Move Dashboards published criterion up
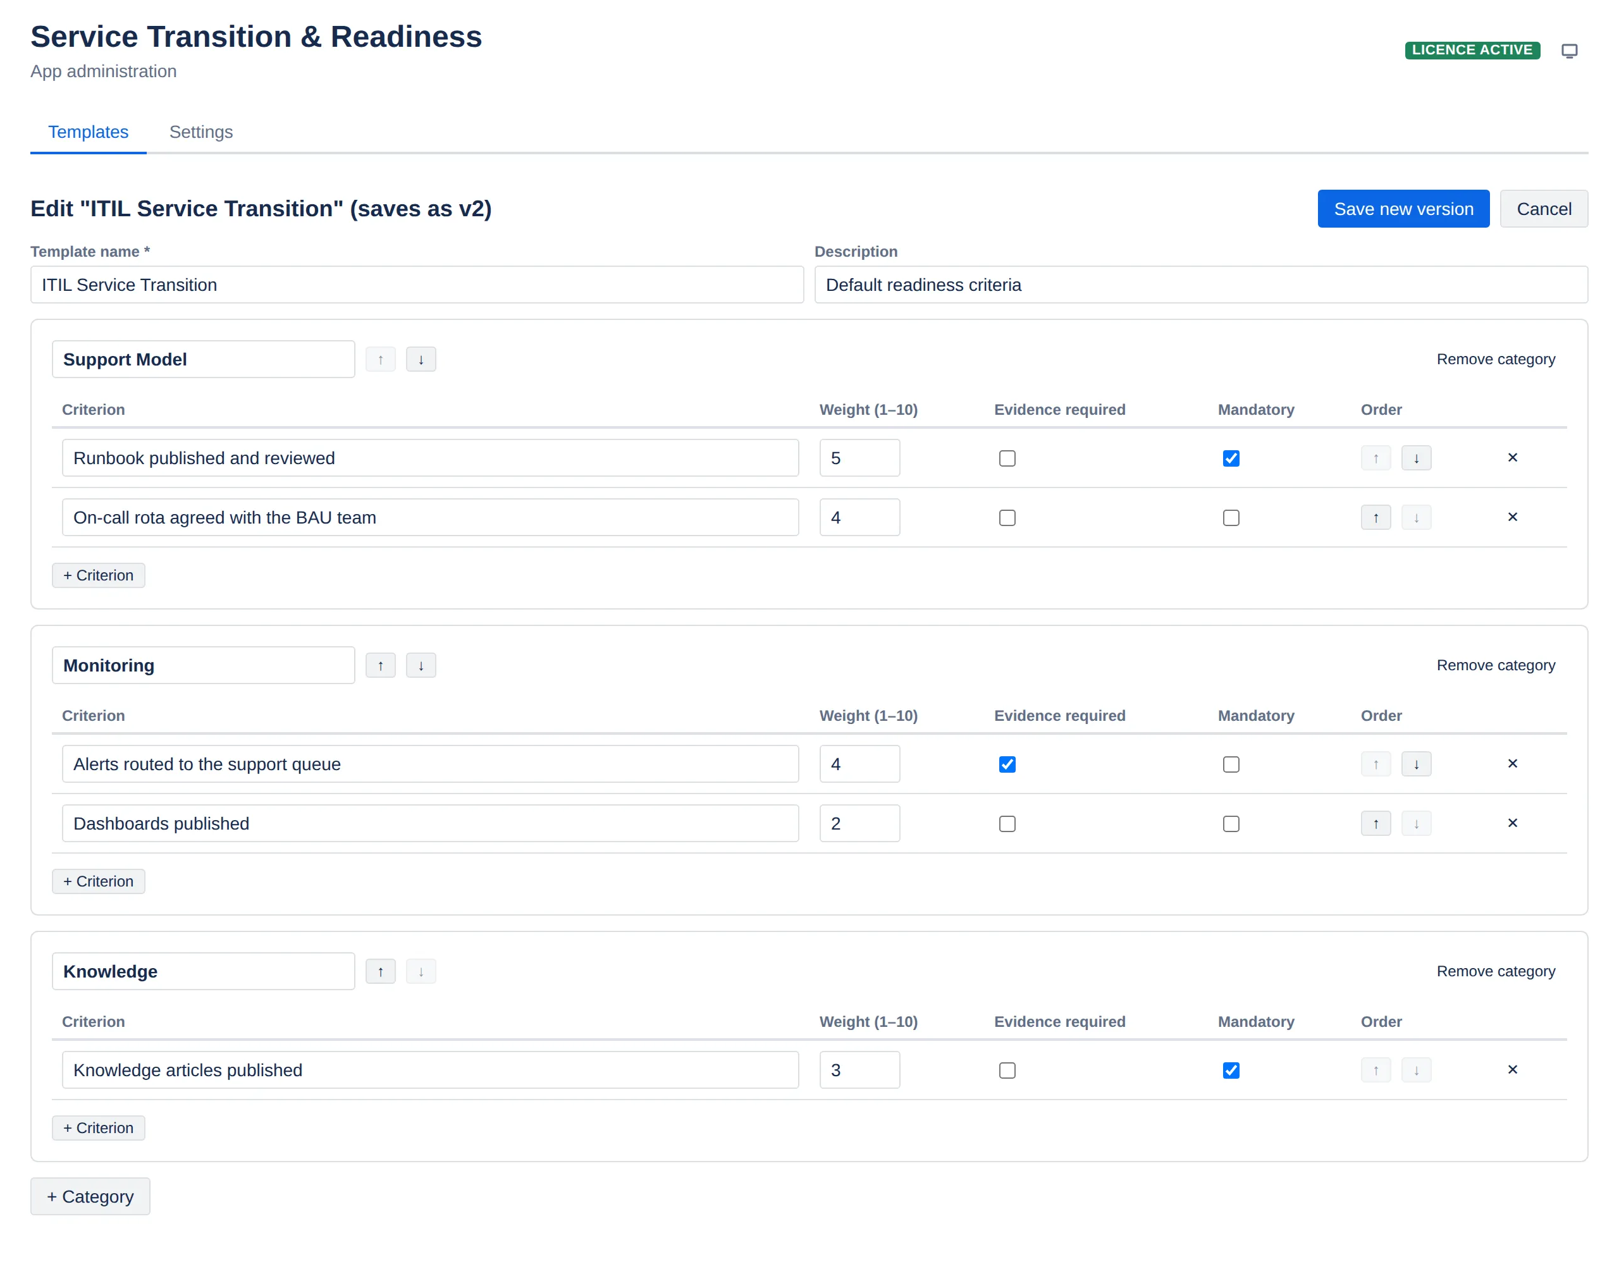Screen dimensions: 1619x1276 pos(1376,823)
